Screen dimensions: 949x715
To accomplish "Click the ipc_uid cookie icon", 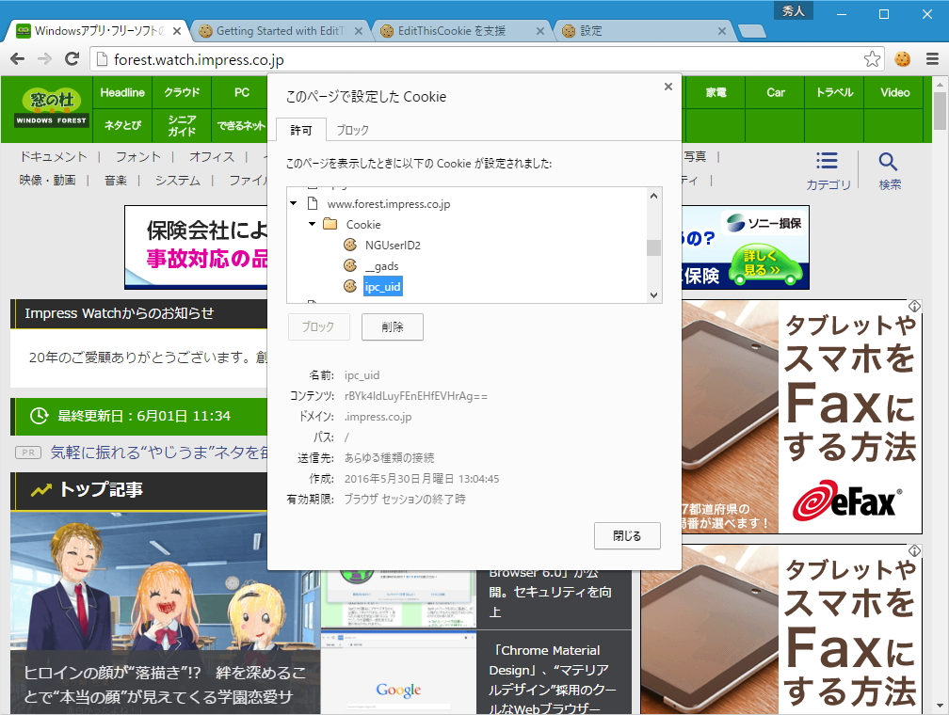I will coord(350,286).
